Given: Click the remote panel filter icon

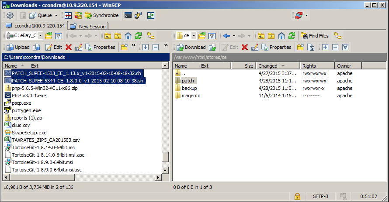Looking at the screenshot, I should [212, 36].
